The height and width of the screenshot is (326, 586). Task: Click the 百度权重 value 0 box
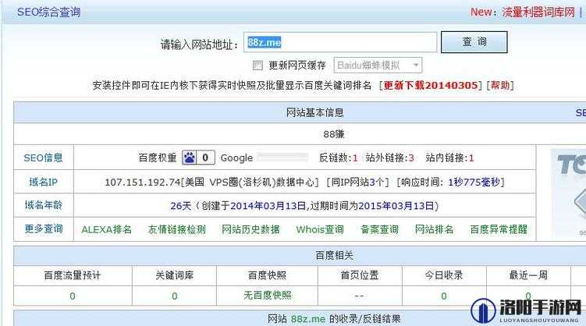coord(205,158)
